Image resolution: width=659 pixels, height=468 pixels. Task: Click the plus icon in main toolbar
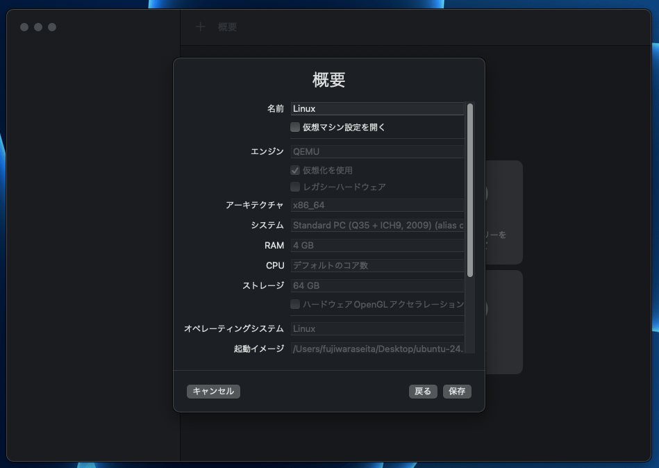click(x=201, y=27)
